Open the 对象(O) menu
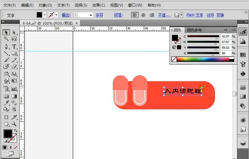This screenshot has width=249, height=159. [45, 5]
